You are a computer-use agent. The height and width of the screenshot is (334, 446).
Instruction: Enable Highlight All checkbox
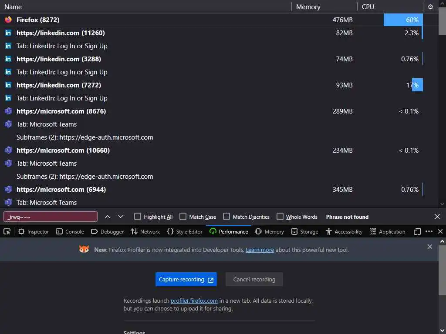click(137, 217)
